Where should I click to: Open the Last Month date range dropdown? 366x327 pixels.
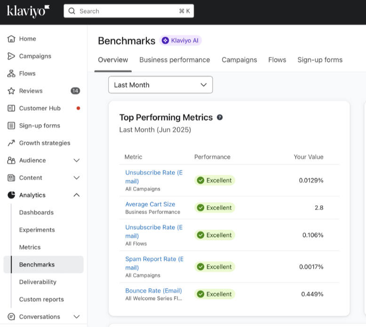tap(160, 85)
